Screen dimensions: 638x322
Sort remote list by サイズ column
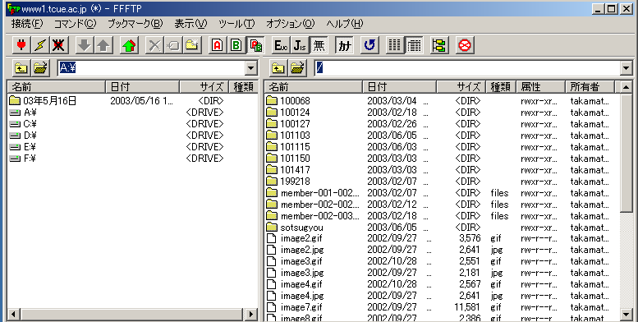click(461, 87)
